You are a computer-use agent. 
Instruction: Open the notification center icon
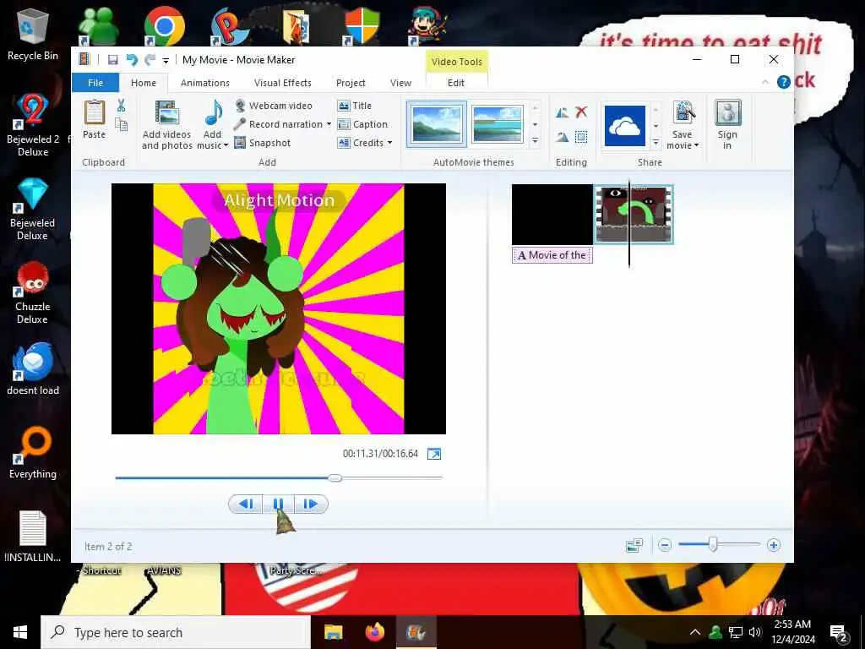[x=838, y=632]
